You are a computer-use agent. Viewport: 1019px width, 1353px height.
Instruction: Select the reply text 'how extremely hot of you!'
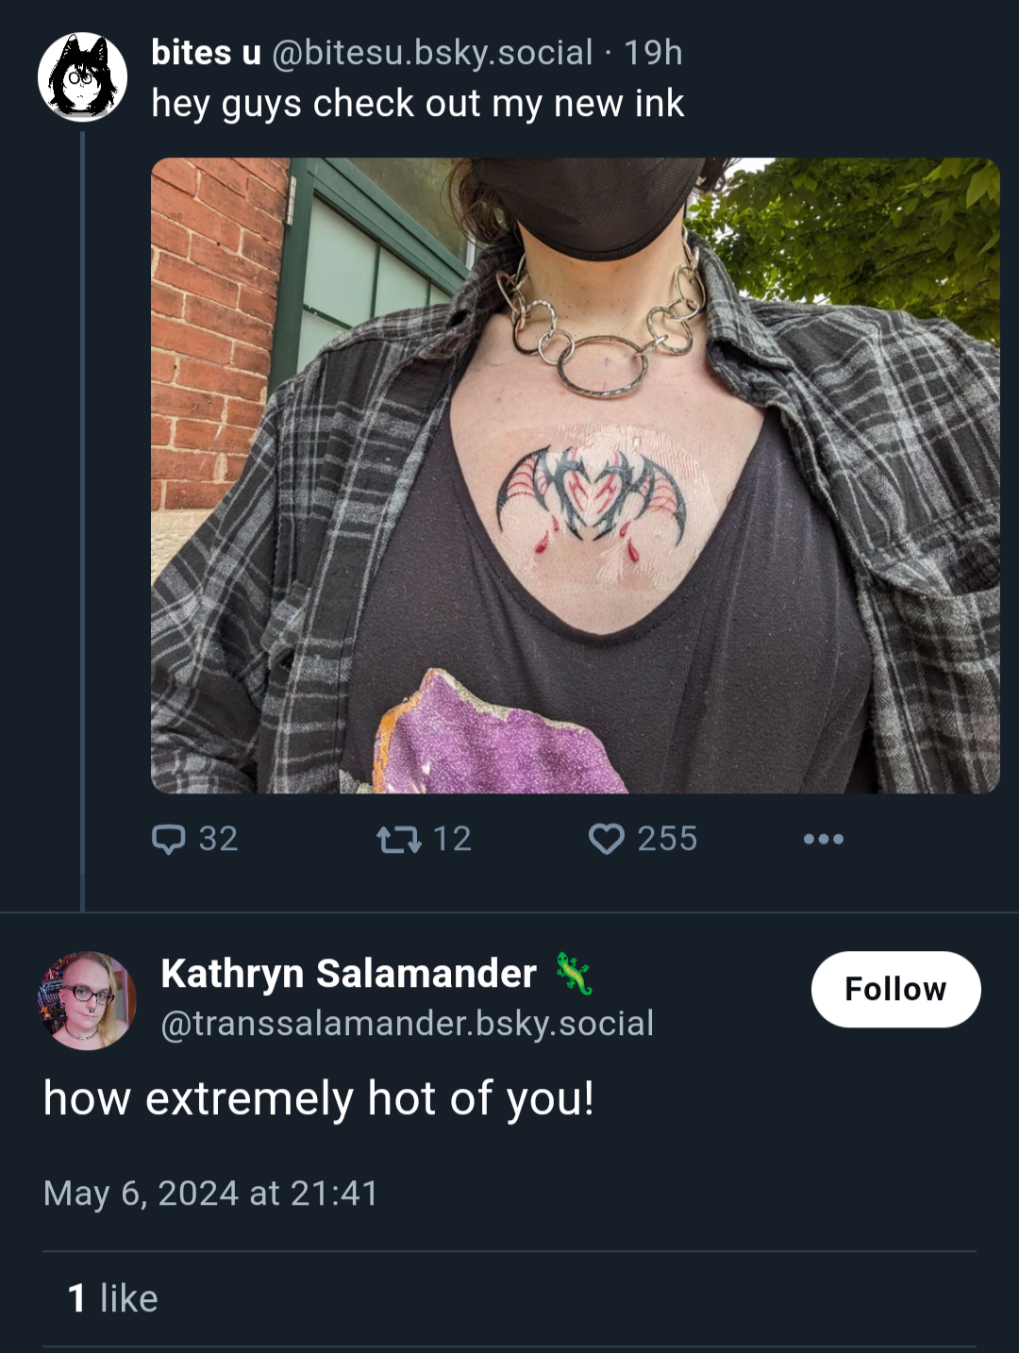point(319,1099)
